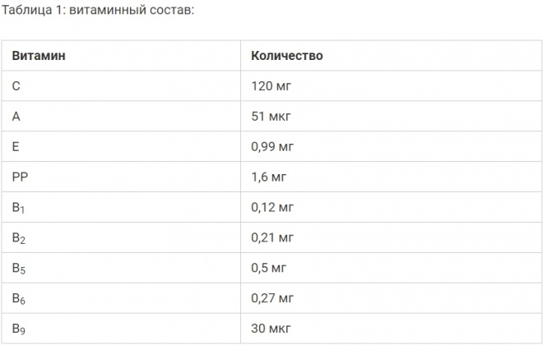Viewport: 543px width, 345px height.
Task: Click the '30 мкг' value
Action: coord(271,329)
